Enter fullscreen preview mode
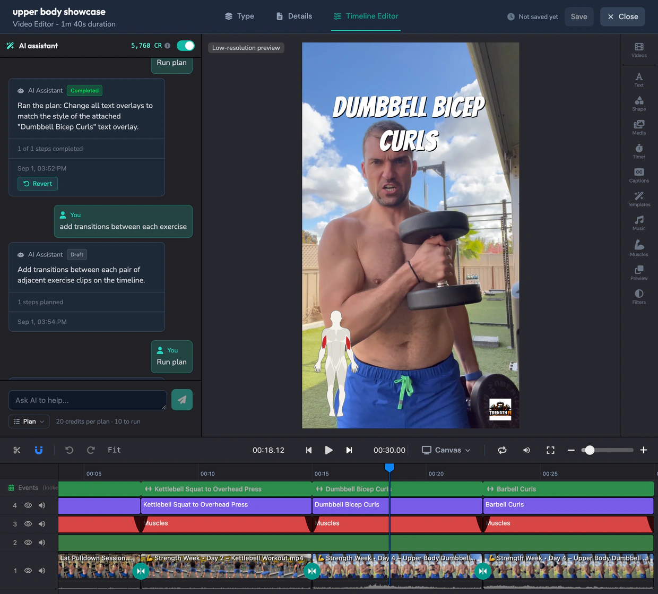This screenshot has width=658, height=594. [x=550, y=450]
